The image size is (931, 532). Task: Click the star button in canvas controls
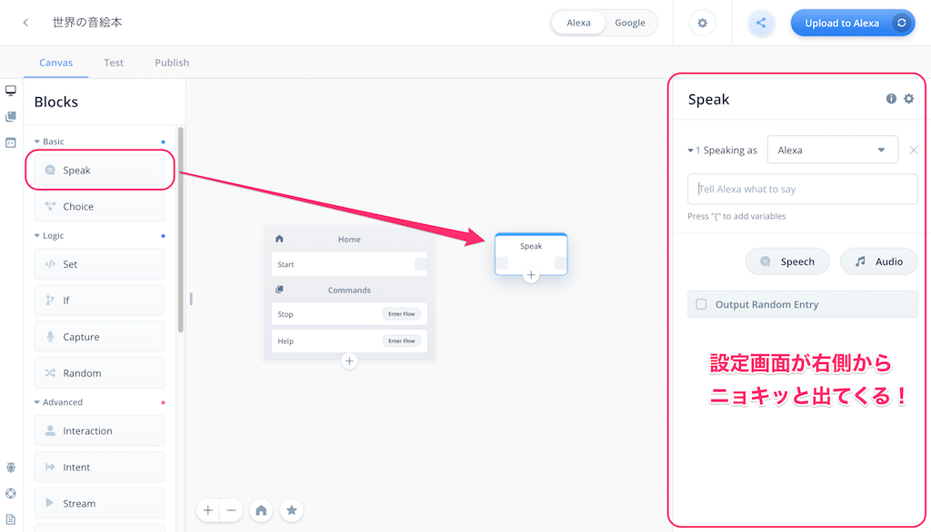click(292, 510)
